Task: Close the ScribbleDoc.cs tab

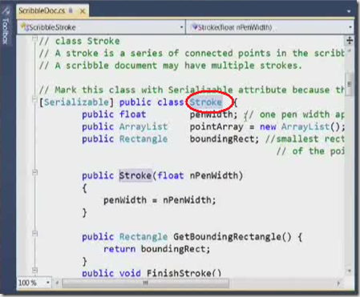Action: coord(83,11)
